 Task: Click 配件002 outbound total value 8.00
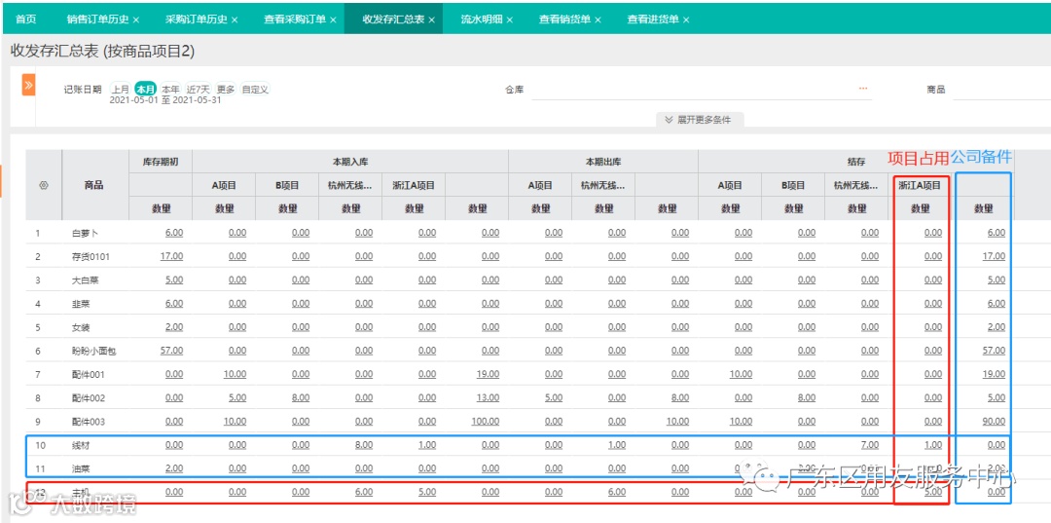tap(679, 397)
